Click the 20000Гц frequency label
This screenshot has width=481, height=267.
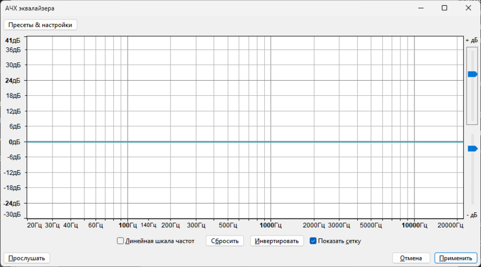(450, 225)
